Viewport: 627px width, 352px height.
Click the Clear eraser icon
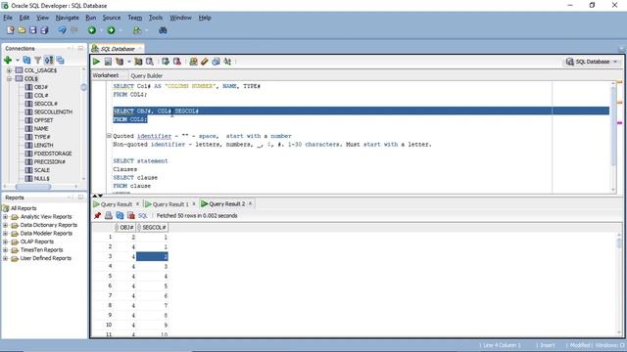coord(205,62)
